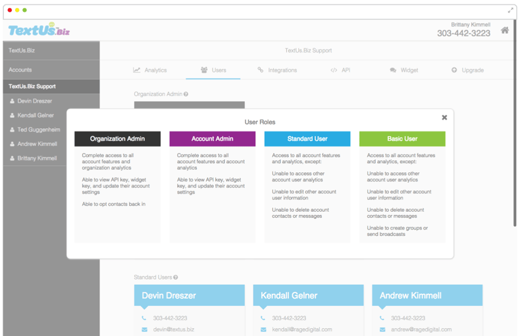Click the window fullscreen expand icon
Image resolution: width=520 pixels, height=336 pixels.
pyautogui.click(x=510, y=11)
